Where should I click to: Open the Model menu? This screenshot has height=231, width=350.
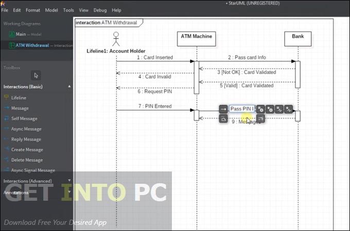[x=51, y=10]
